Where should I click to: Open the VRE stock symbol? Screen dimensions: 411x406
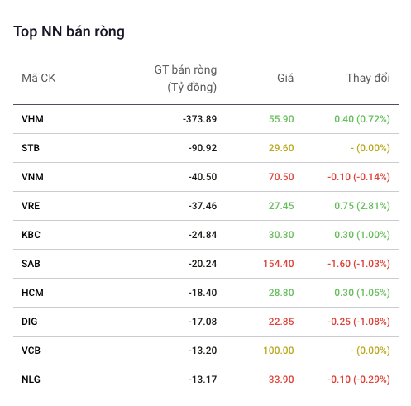pyautogui.click(x=31, y=206)
